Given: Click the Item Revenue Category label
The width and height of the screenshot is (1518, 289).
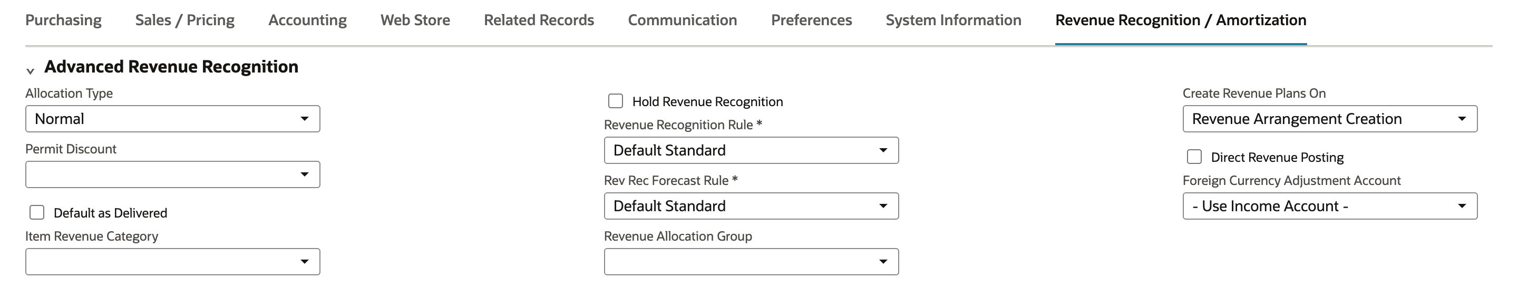Looking at the screenshot, I should (x=92, y=236).
